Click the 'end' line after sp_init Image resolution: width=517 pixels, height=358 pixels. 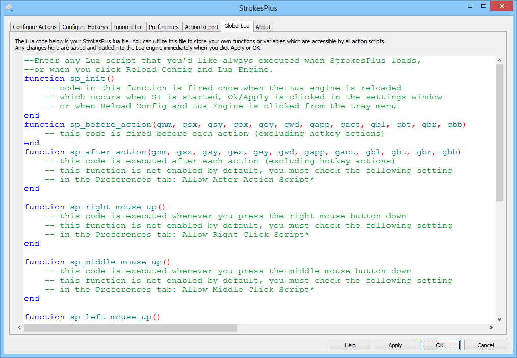click(32, 115)
